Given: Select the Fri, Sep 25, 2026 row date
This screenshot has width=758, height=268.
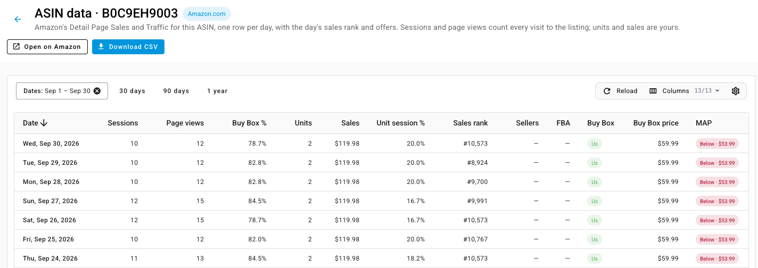Looking at the screenshot, I should pyautogui.click(x=48, y=239).
